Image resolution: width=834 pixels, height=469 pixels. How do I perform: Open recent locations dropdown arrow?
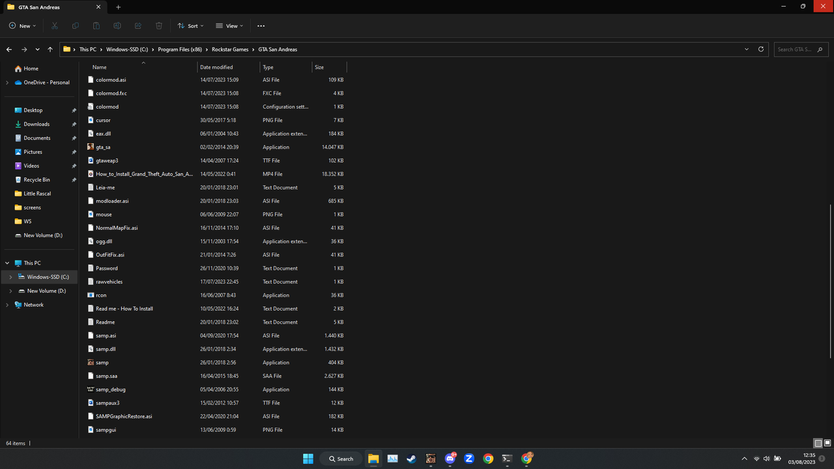(37, 50)
